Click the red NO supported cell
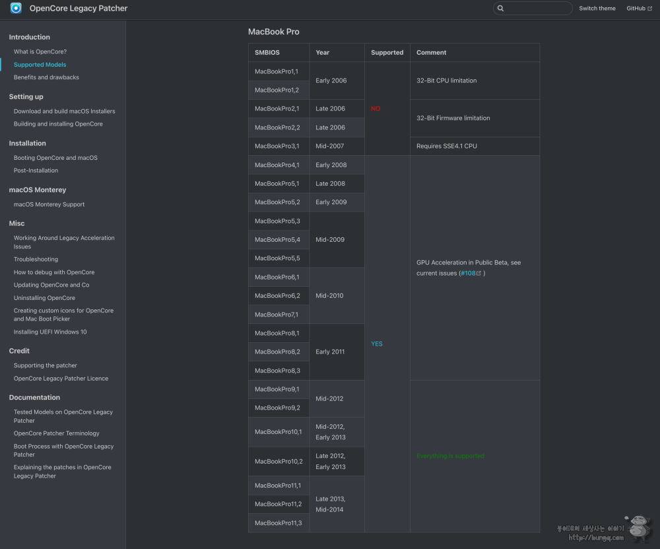This screenshot has height=549, width=660. pyautogui.click(x=387, y=109)
